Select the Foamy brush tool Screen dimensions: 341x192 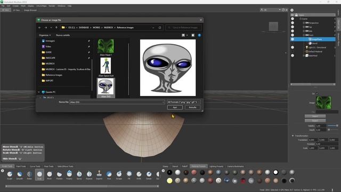coord(69,174)
